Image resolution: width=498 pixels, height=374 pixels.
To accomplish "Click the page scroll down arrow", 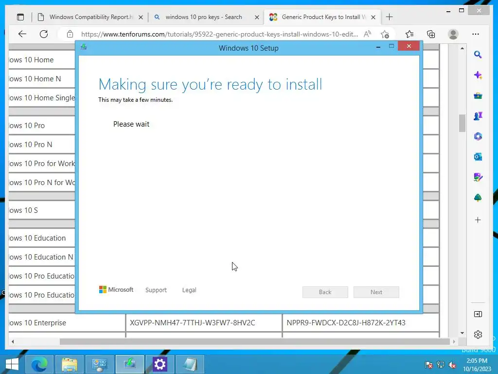I will coord(462,333).
